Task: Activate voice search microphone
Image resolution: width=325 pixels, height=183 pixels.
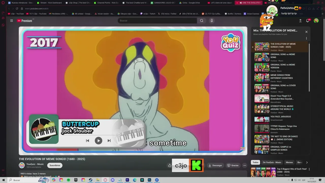Action: click(212, 21)
